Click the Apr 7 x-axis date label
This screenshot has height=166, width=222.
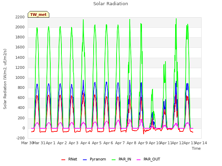click(x=120, y=143)
